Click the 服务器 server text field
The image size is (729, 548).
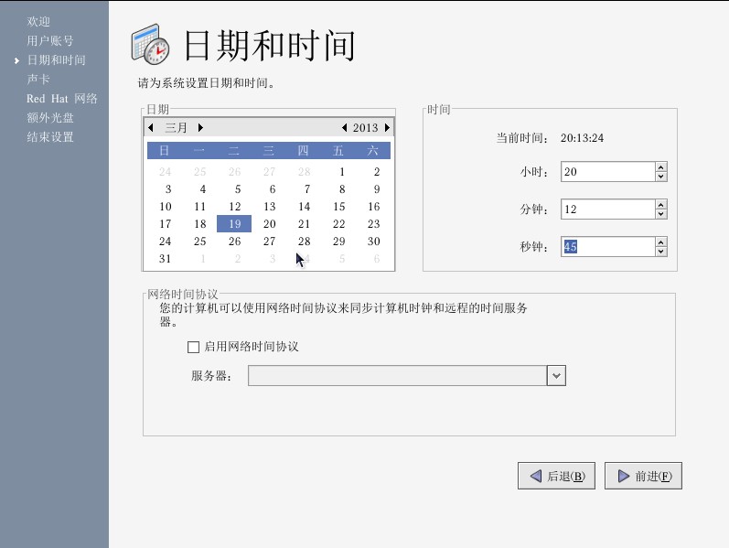click(398, 375)
